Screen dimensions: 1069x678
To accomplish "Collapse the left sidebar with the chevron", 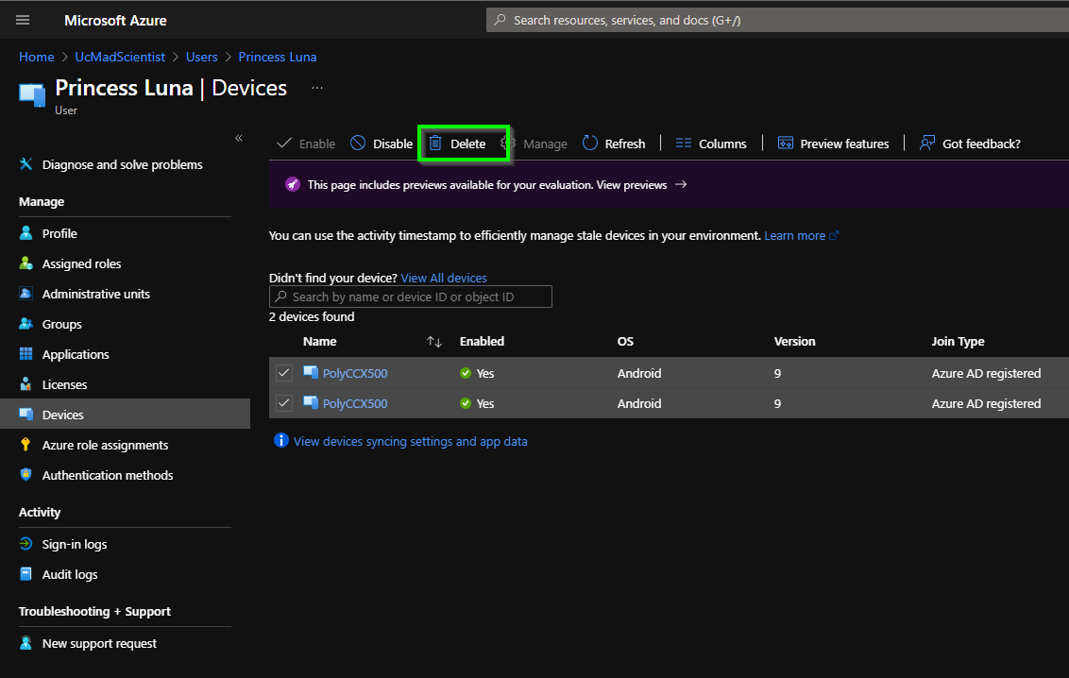I will (x=239, y=138).
